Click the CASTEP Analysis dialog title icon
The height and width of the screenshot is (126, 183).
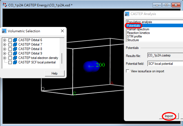click(127, 14)
